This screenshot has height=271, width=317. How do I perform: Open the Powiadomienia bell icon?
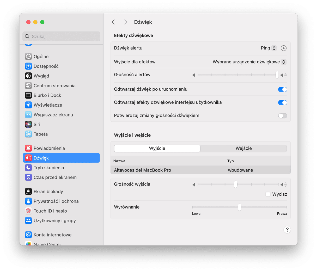point(28,148)
